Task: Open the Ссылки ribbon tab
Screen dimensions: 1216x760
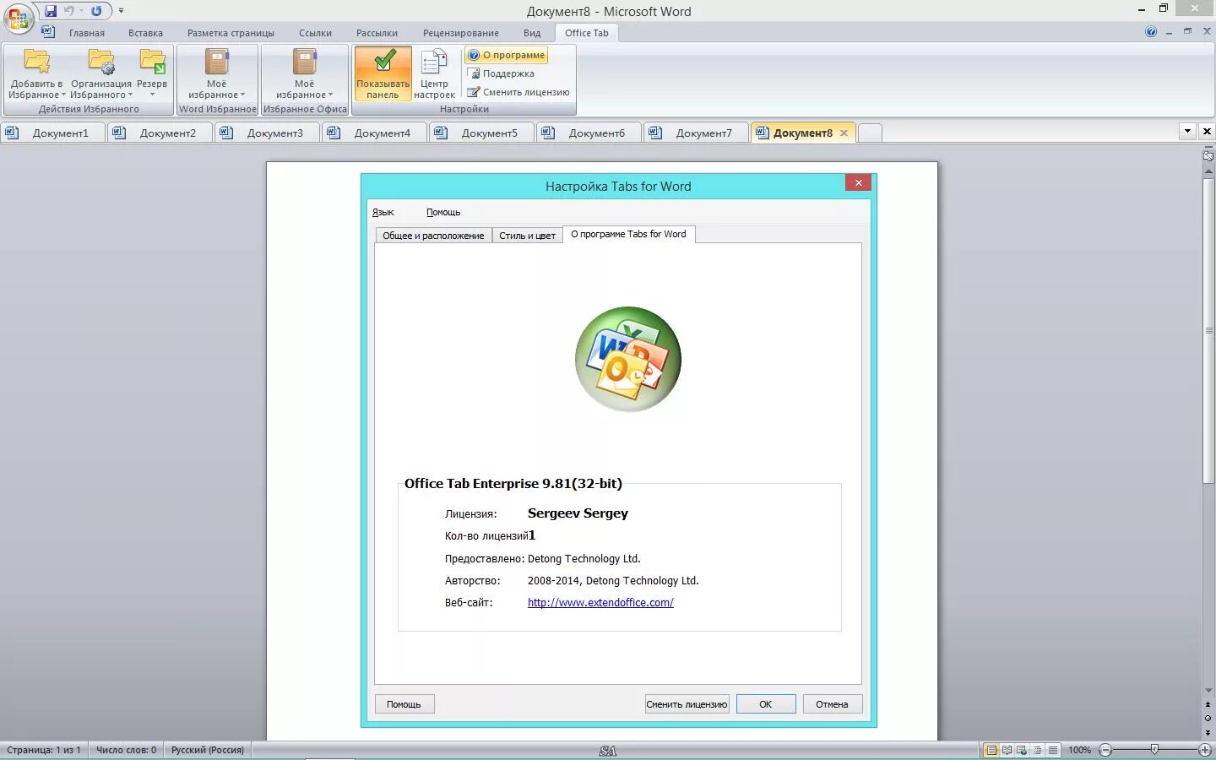Action: tap(315, 33)
